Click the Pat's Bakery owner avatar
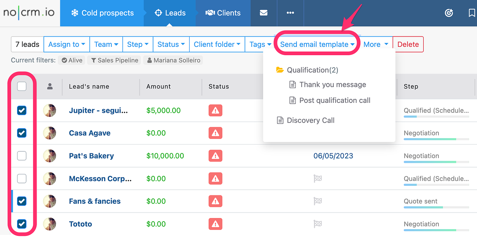Viewport: 477px width, 247px height. pos(50,156)
